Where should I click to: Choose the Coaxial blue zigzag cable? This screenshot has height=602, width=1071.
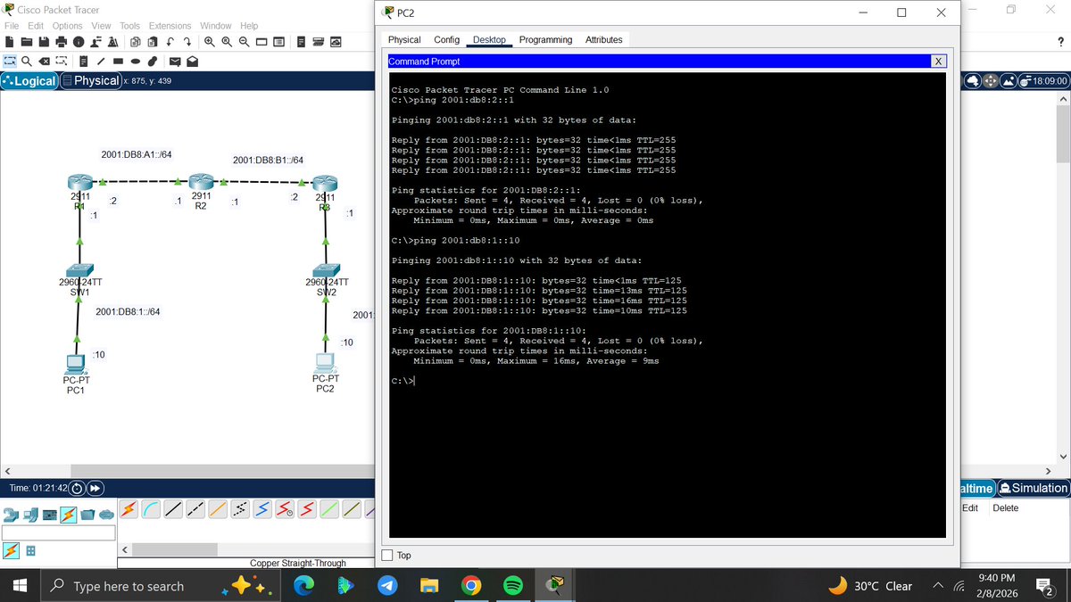263,509
